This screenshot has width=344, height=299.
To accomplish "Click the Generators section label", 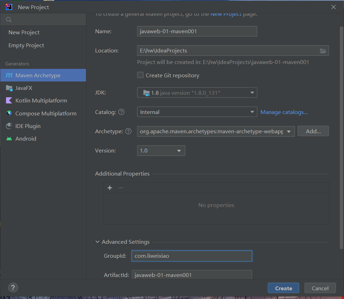I will pos(17,64).
